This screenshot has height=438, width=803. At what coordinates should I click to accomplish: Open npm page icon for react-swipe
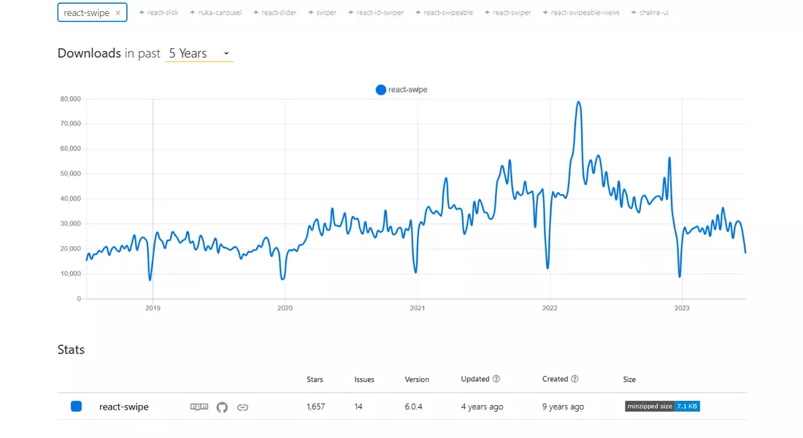pyautogui.click(x=199, y=407)
